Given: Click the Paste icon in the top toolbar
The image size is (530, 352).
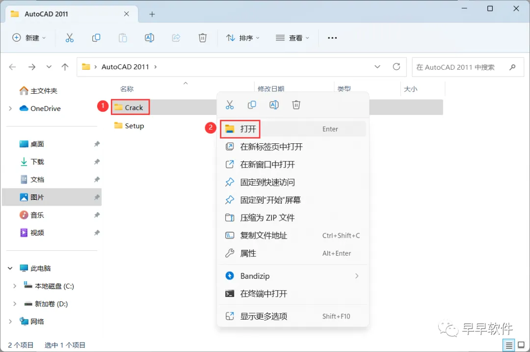Looking at the screenshot, I should [123, 38].
